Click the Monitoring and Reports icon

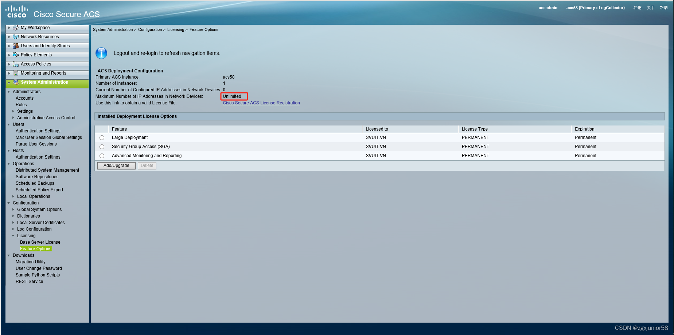click(x=16, y=73)
